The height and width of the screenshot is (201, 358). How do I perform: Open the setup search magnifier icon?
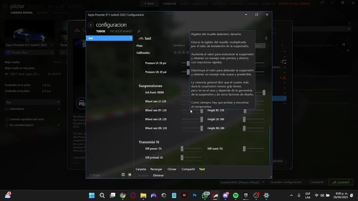[139, 31]
